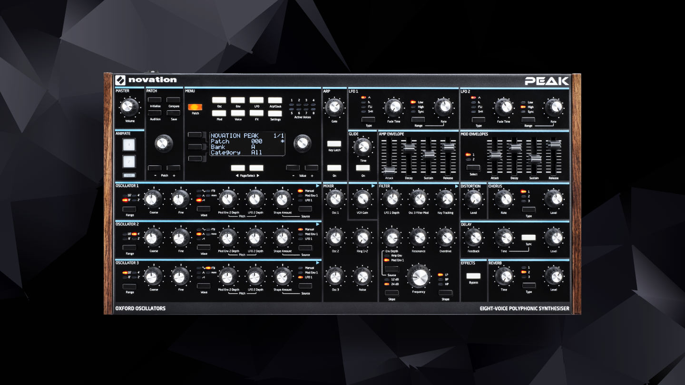
Task: Toggle the Effects Bypass button
Action: coord(473,276)
